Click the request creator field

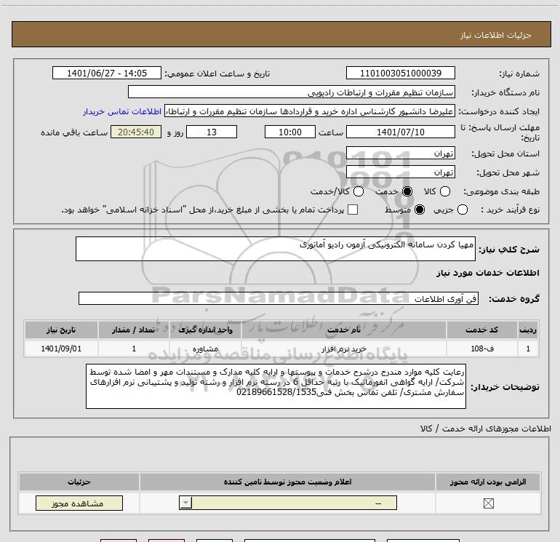click(310, 111)
